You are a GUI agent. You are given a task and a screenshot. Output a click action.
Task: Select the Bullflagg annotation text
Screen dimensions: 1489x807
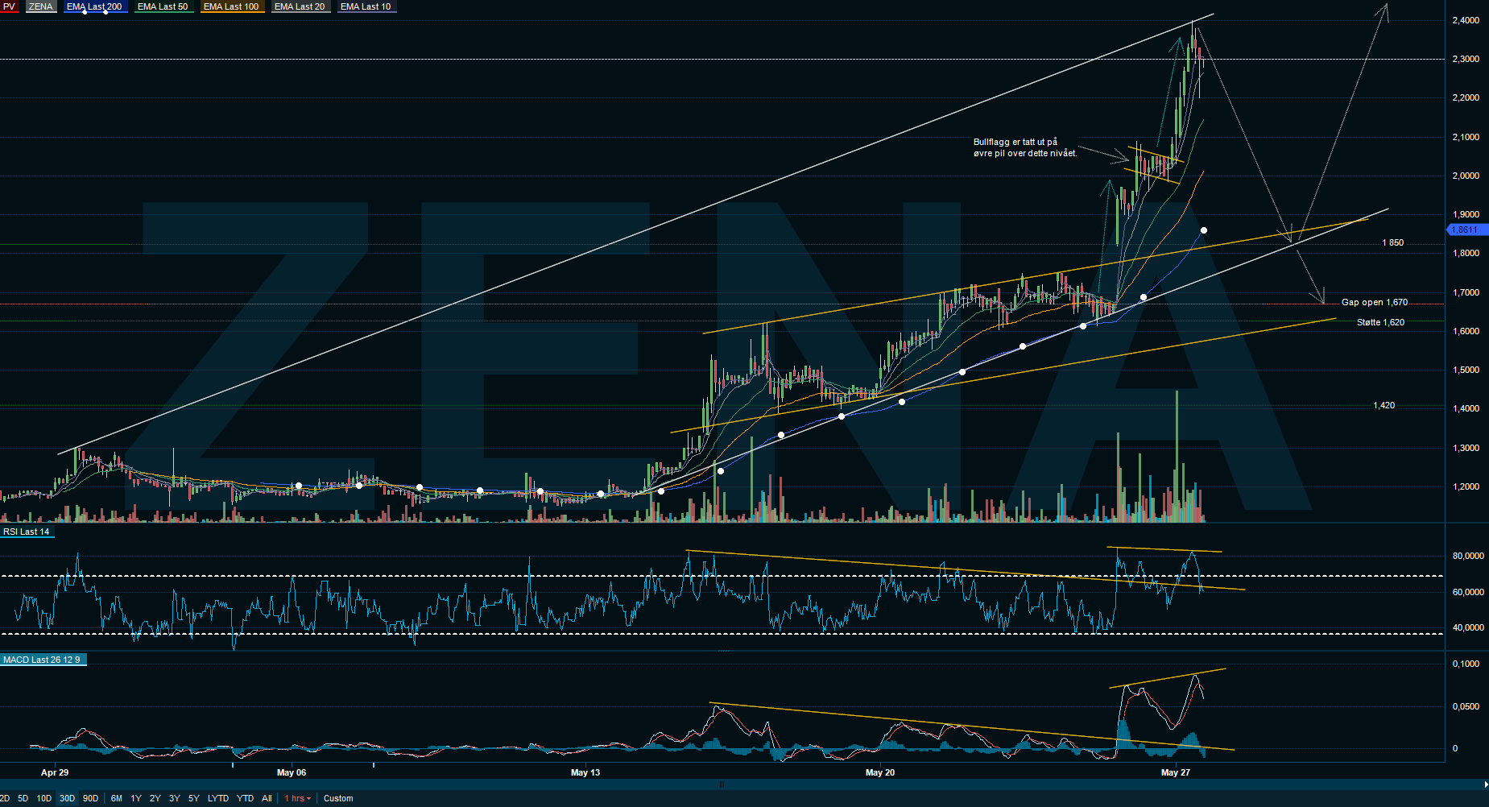pyautogui.click(x=1024, y=147)
